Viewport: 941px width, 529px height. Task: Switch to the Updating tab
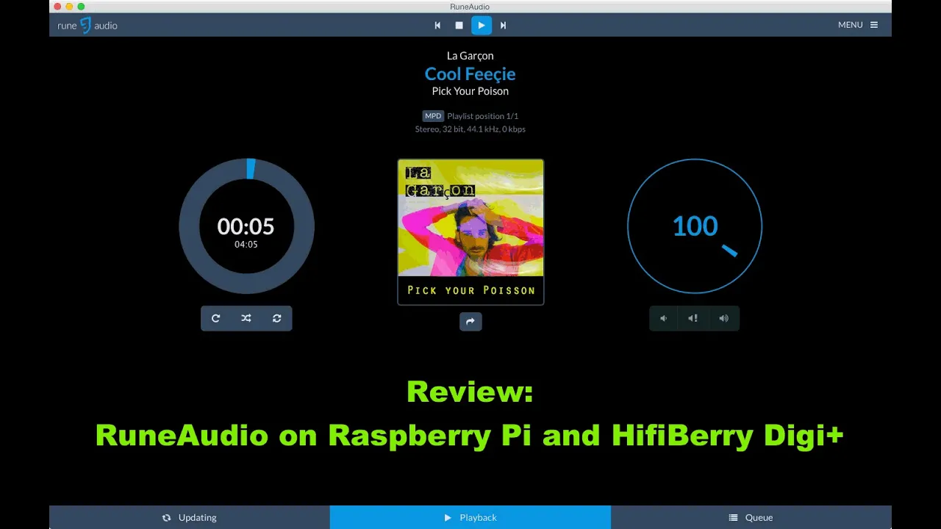coord(190,517)
